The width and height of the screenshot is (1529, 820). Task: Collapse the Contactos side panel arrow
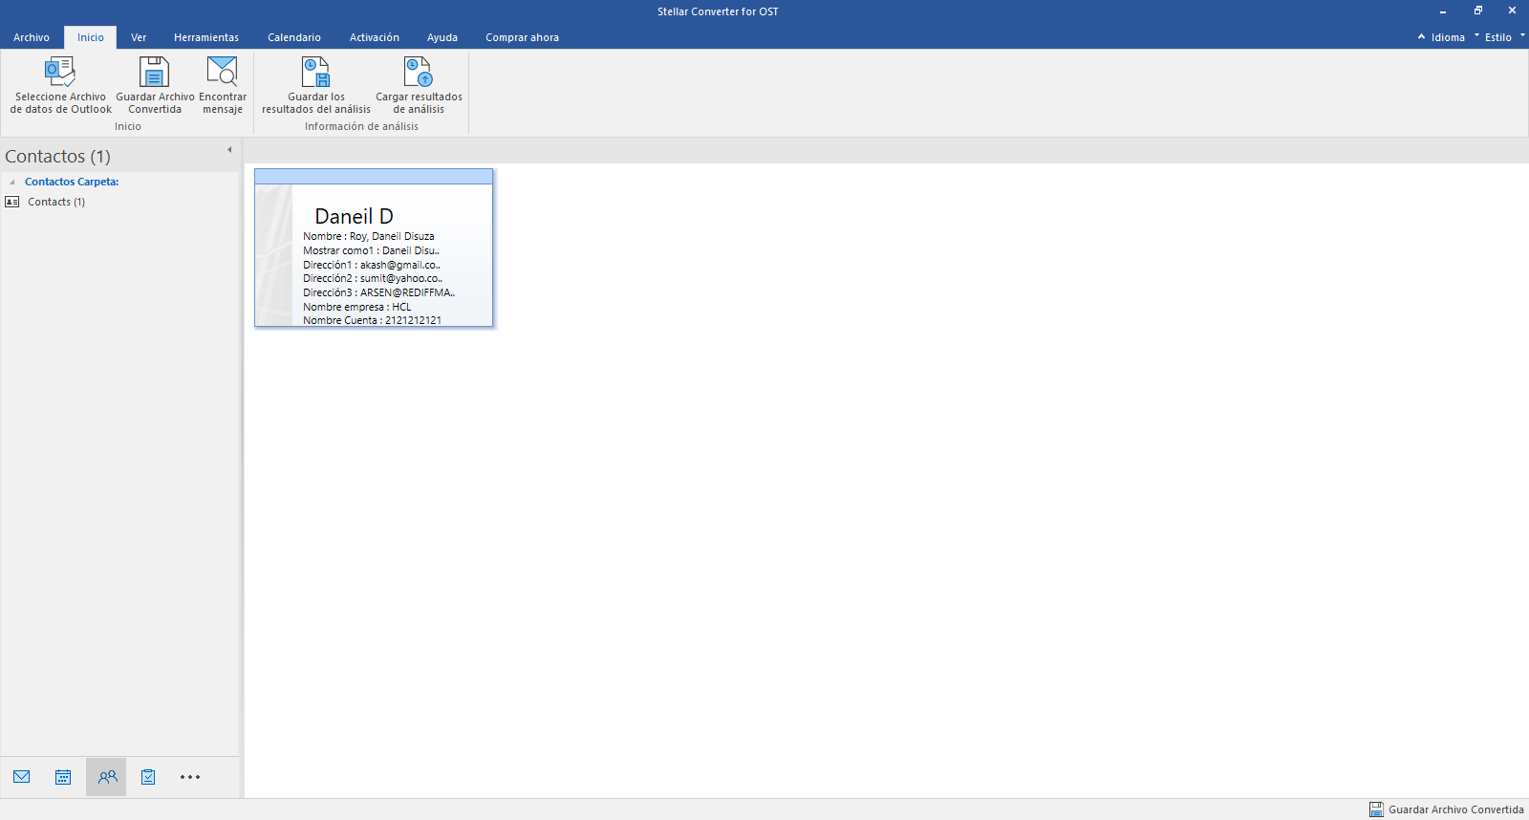(x=229, y=149)
